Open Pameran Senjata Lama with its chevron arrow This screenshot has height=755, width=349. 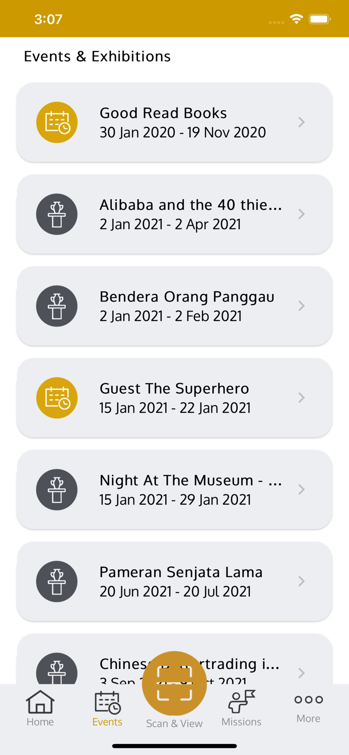pos(301,581)
